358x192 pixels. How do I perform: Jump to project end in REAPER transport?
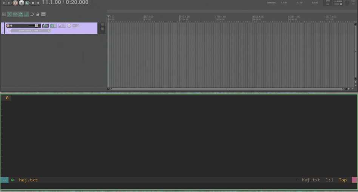click(x=9, y=3)
